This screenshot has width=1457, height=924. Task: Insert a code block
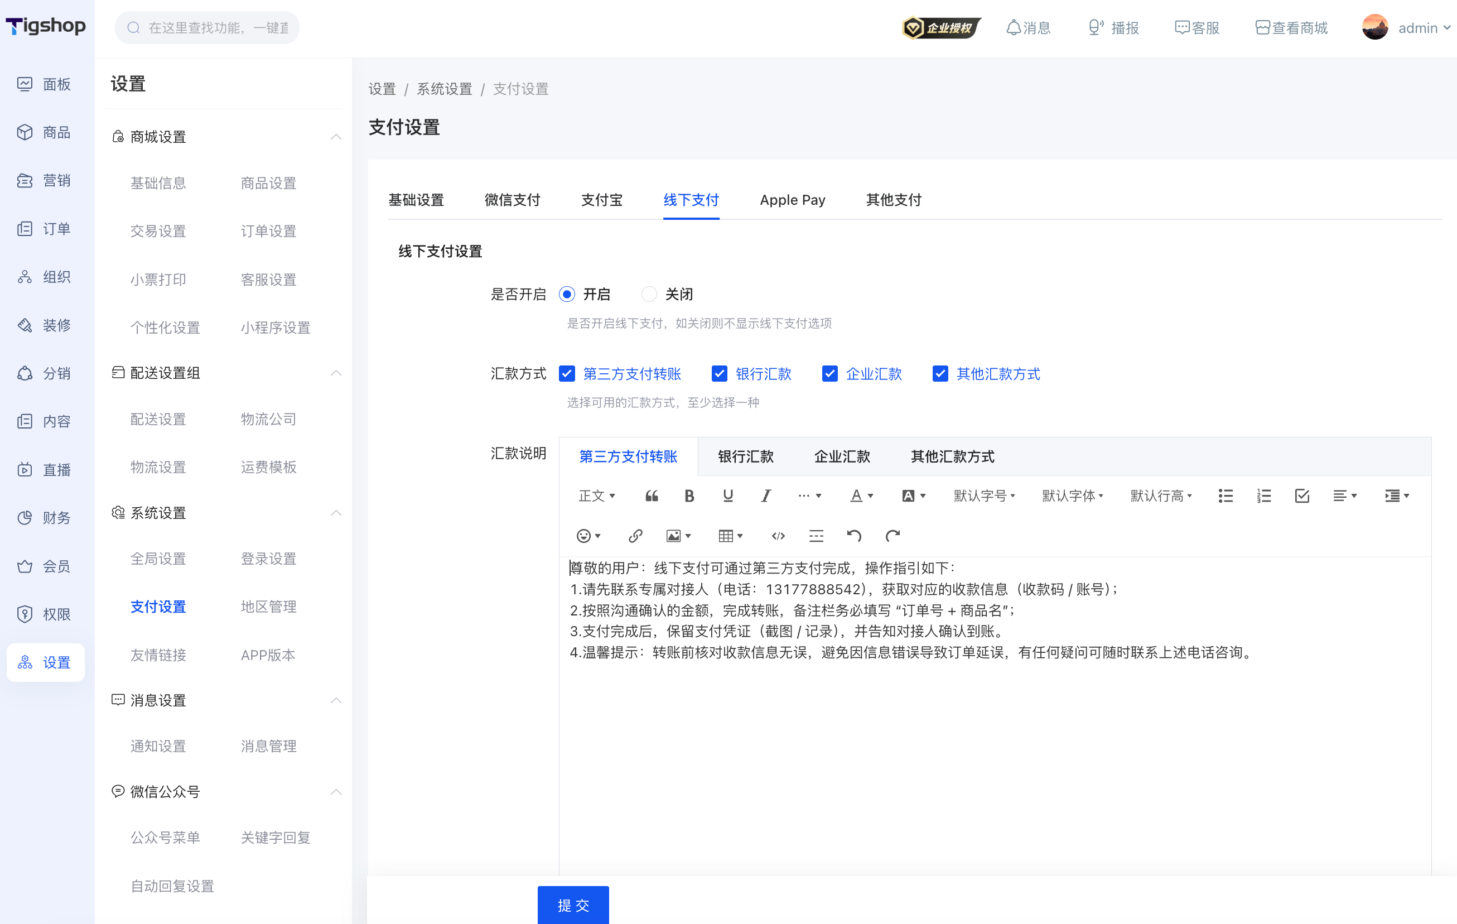[x=778, y=536]
